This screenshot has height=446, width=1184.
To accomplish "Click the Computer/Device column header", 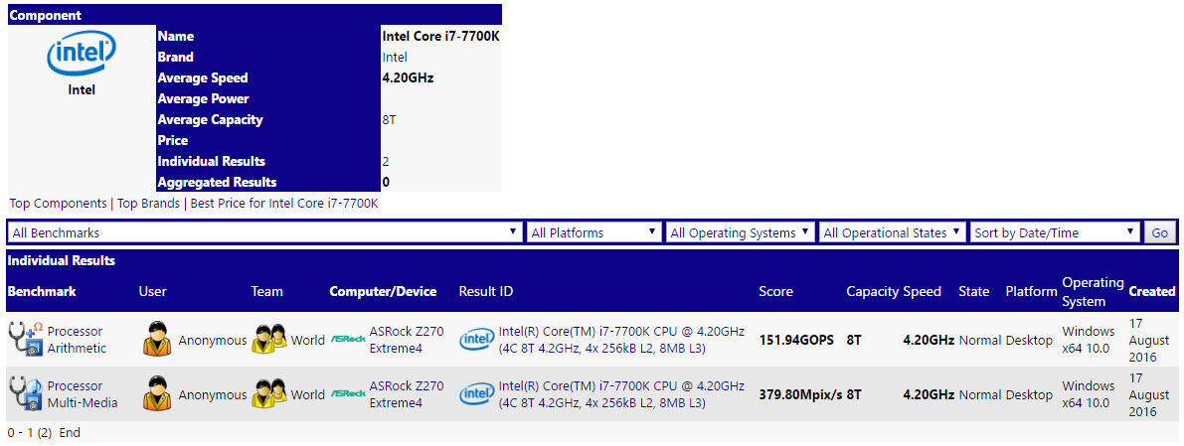I will point(383,291).
